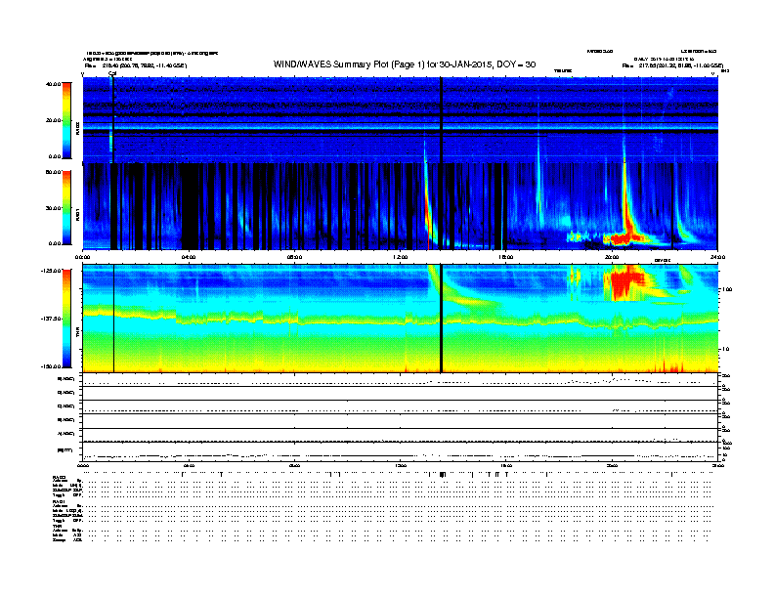The image size is (774, 598).
Task: Click 24:00 tick label under RAD1 spectrogram
Action: pos(717,257)
